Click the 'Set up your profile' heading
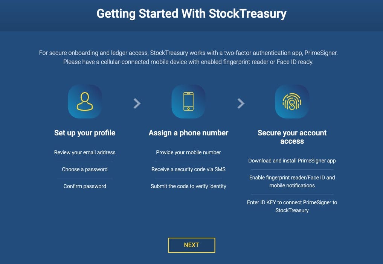The width and height of the screenshot is (383, 264). [84, 133]
